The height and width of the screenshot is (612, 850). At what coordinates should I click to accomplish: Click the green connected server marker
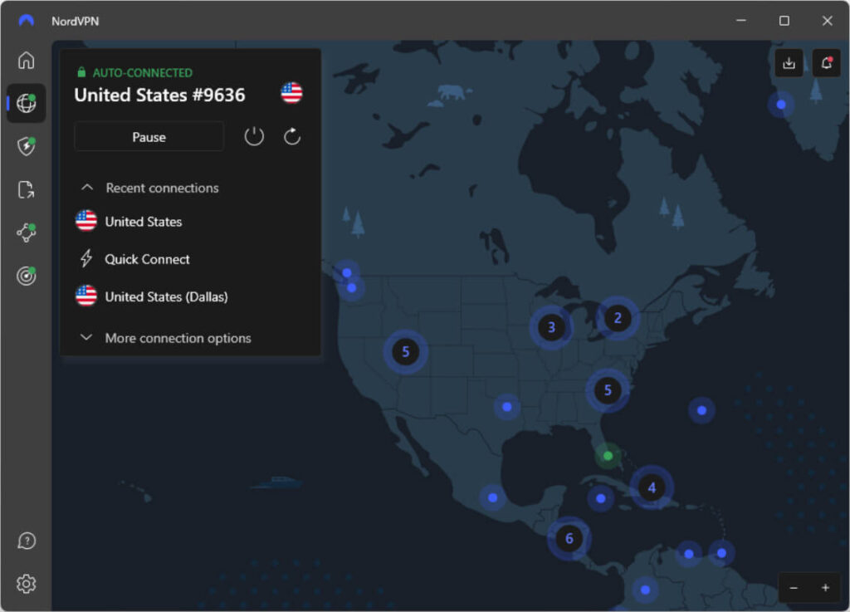coord(608,455)
